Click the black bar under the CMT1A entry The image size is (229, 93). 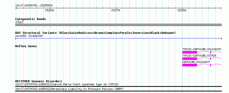[118, 86]
